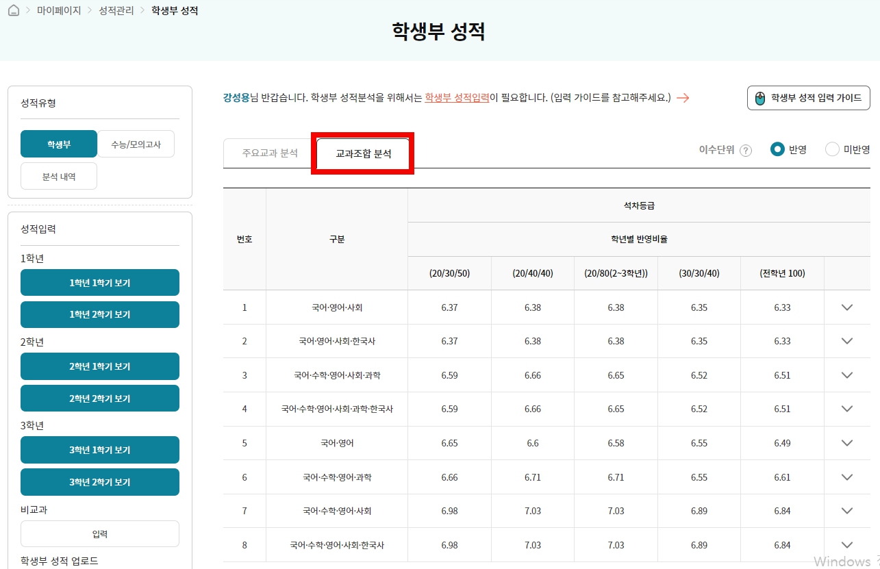Switch to 수능/모의고사 score type
The width and height of the screenshot is (880, 569).
[136, 144]
